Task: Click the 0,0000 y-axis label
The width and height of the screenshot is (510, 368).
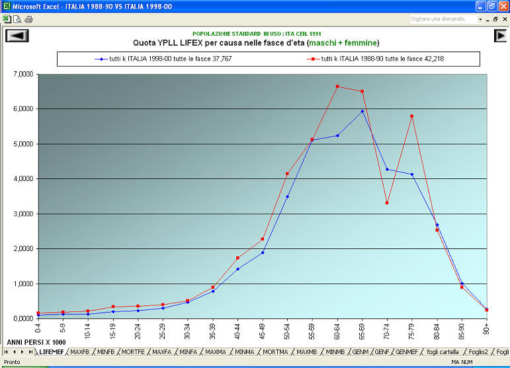Action: pyautogui.click(x=23, y=318)
